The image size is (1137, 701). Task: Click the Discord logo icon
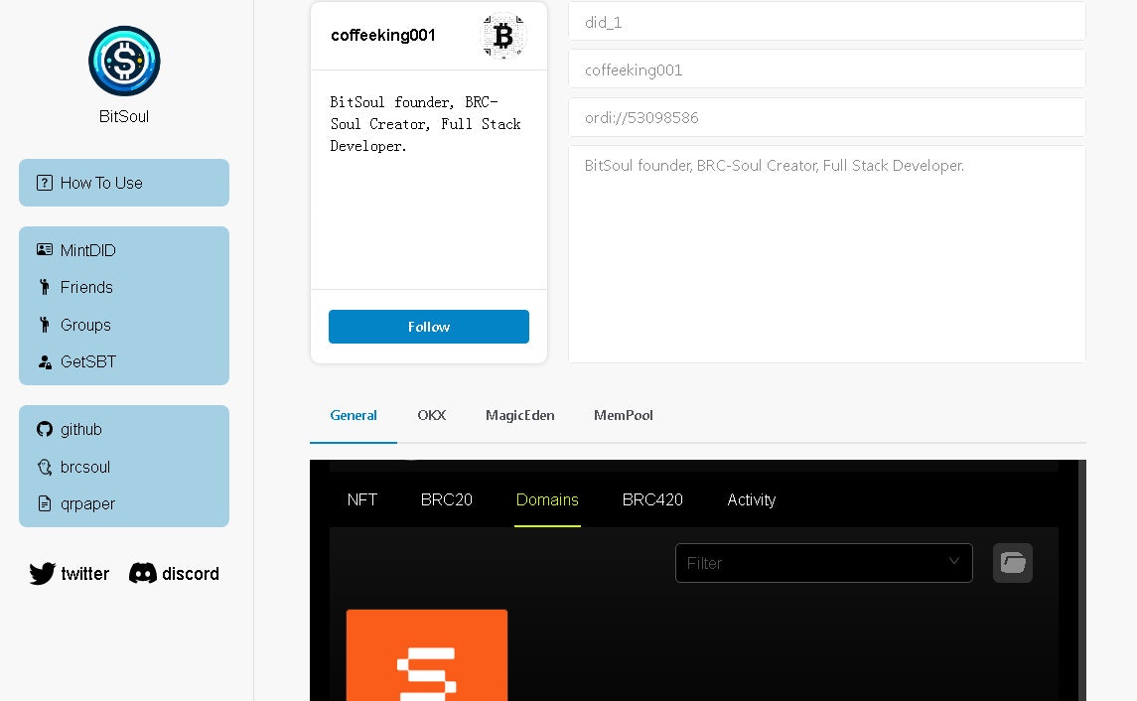pos(143,574)
